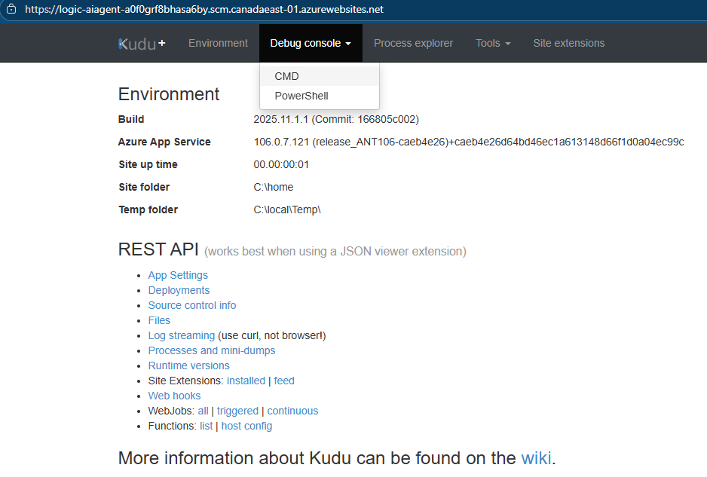Select CMD from Debug console menu

pos(287,76)
